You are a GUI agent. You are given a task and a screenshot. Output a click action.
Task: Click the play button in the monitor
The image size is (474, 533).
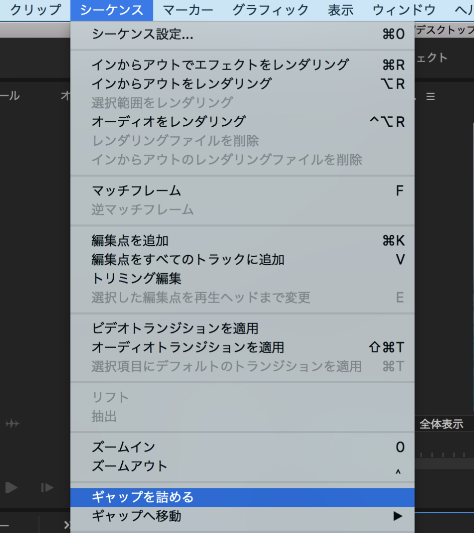[12, 487]
